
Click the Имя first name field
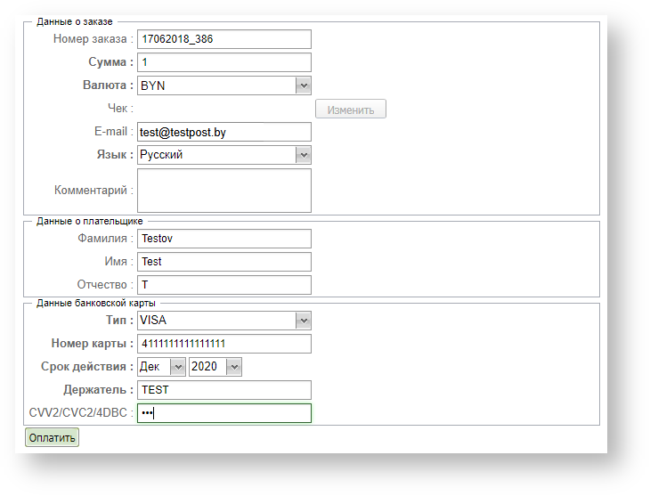[x=223, y=262]
